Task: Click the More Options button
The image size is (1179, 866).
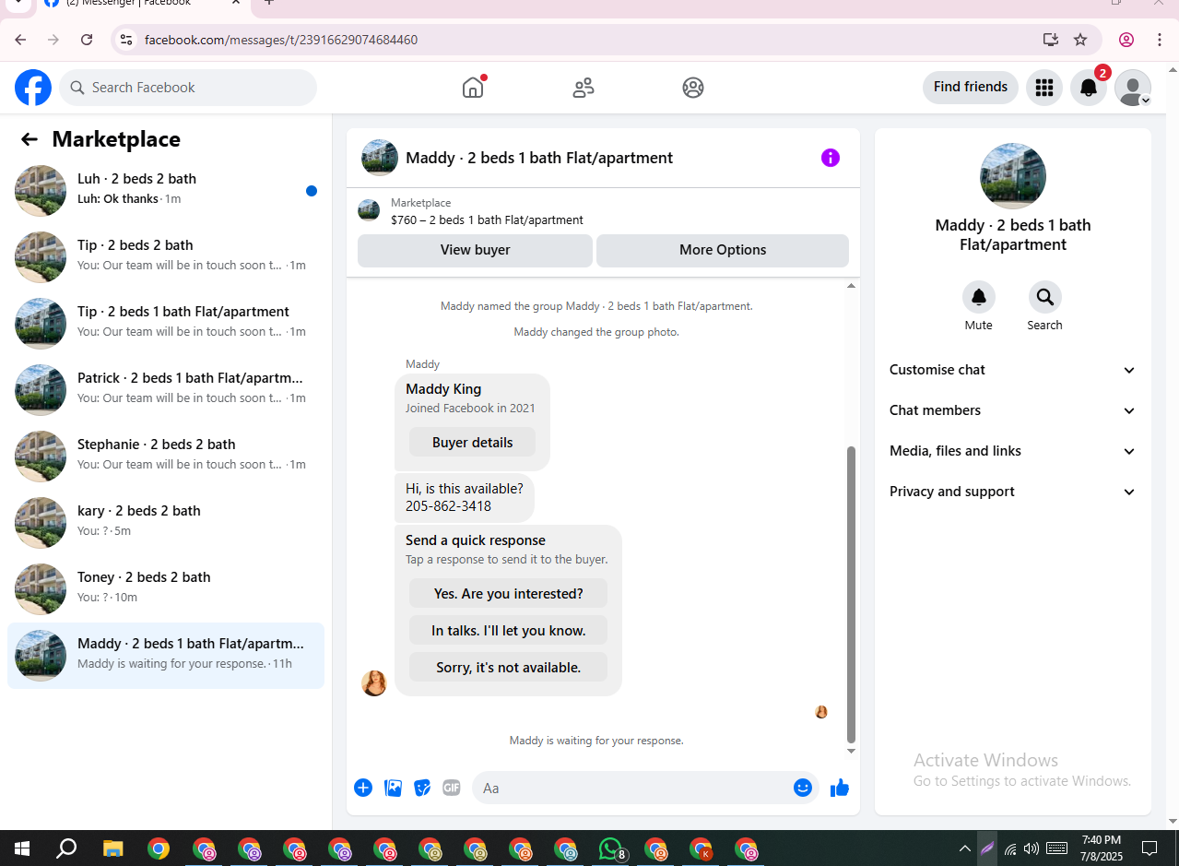Action: (723, 250)
